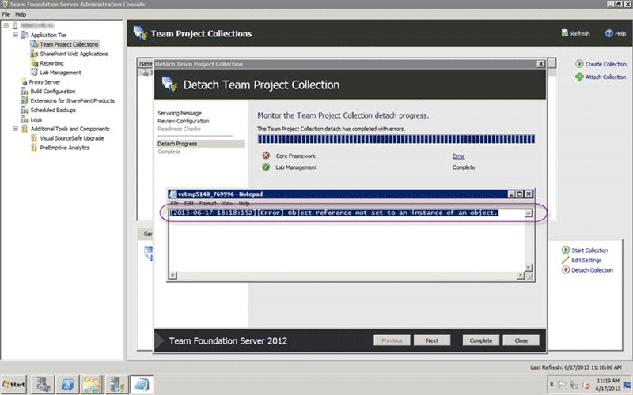The width and height of the screenshot is (633, 395).
Task: Click the Notepad taskbar icon
Action: point(142,385)
